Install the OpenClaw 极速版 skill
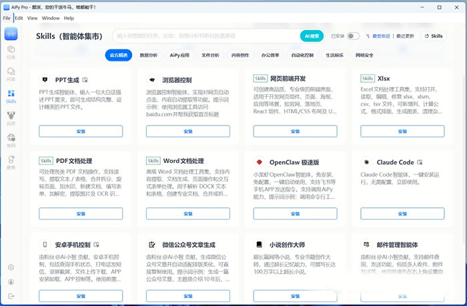The width and height of the screenshot is (467, 306). [296, 214]
